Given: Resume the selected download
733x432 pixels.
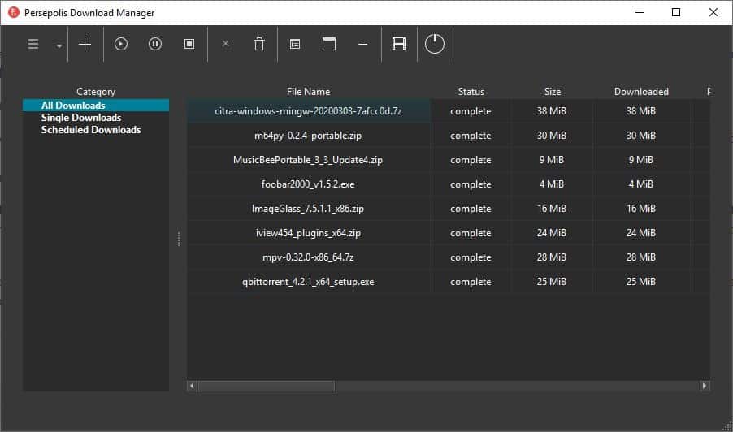Looking at the screenshot, I should tap(121, 44).
